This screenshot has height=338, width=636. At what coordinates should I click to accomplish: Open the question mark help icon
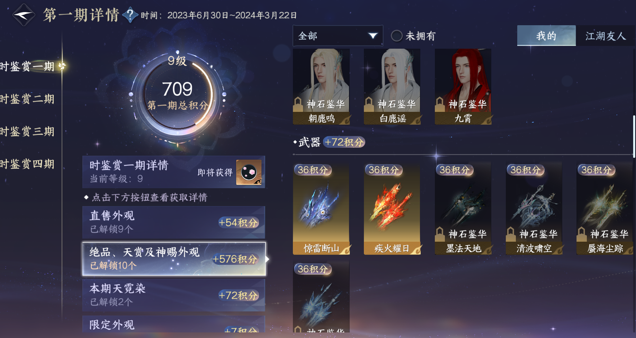coord(130,15)
